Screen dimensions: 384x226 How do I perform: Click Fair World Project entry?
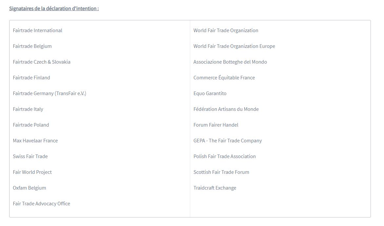coord(32,172)
